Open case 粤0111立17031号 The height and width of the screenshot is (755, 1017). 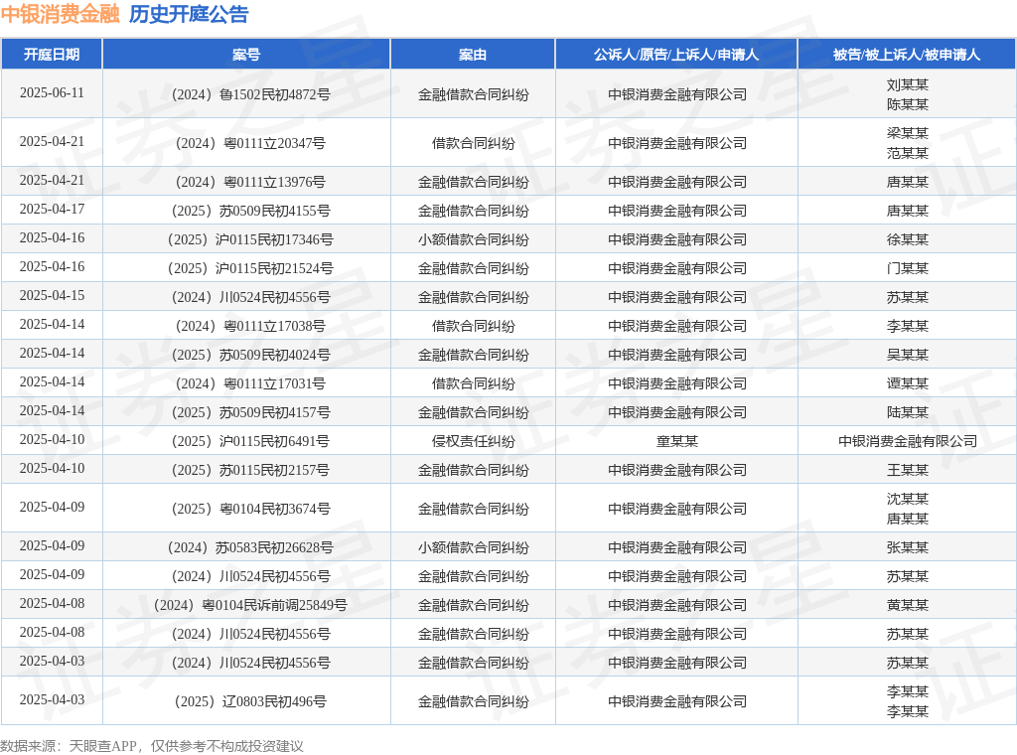(251, 384)
